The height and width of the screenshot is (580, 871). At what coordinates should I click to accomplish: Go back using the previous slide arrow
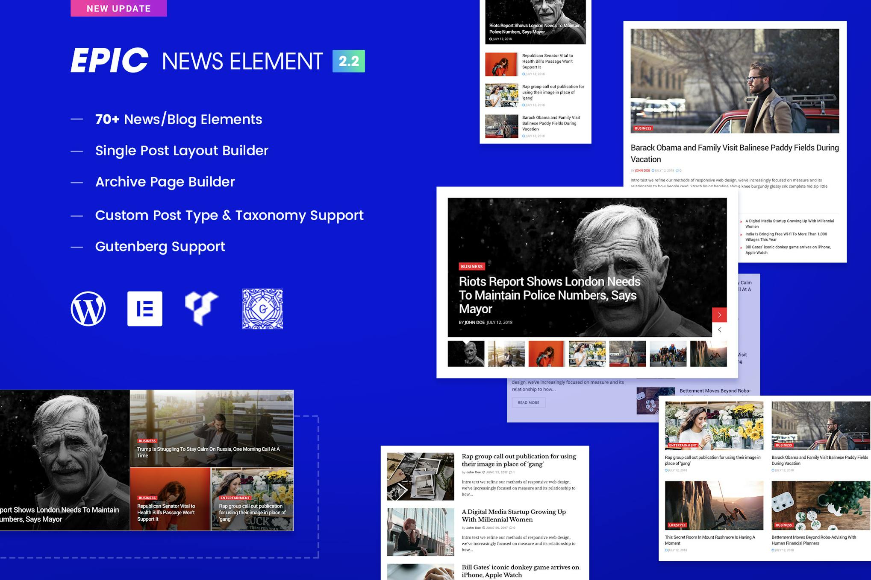(720, 329)
